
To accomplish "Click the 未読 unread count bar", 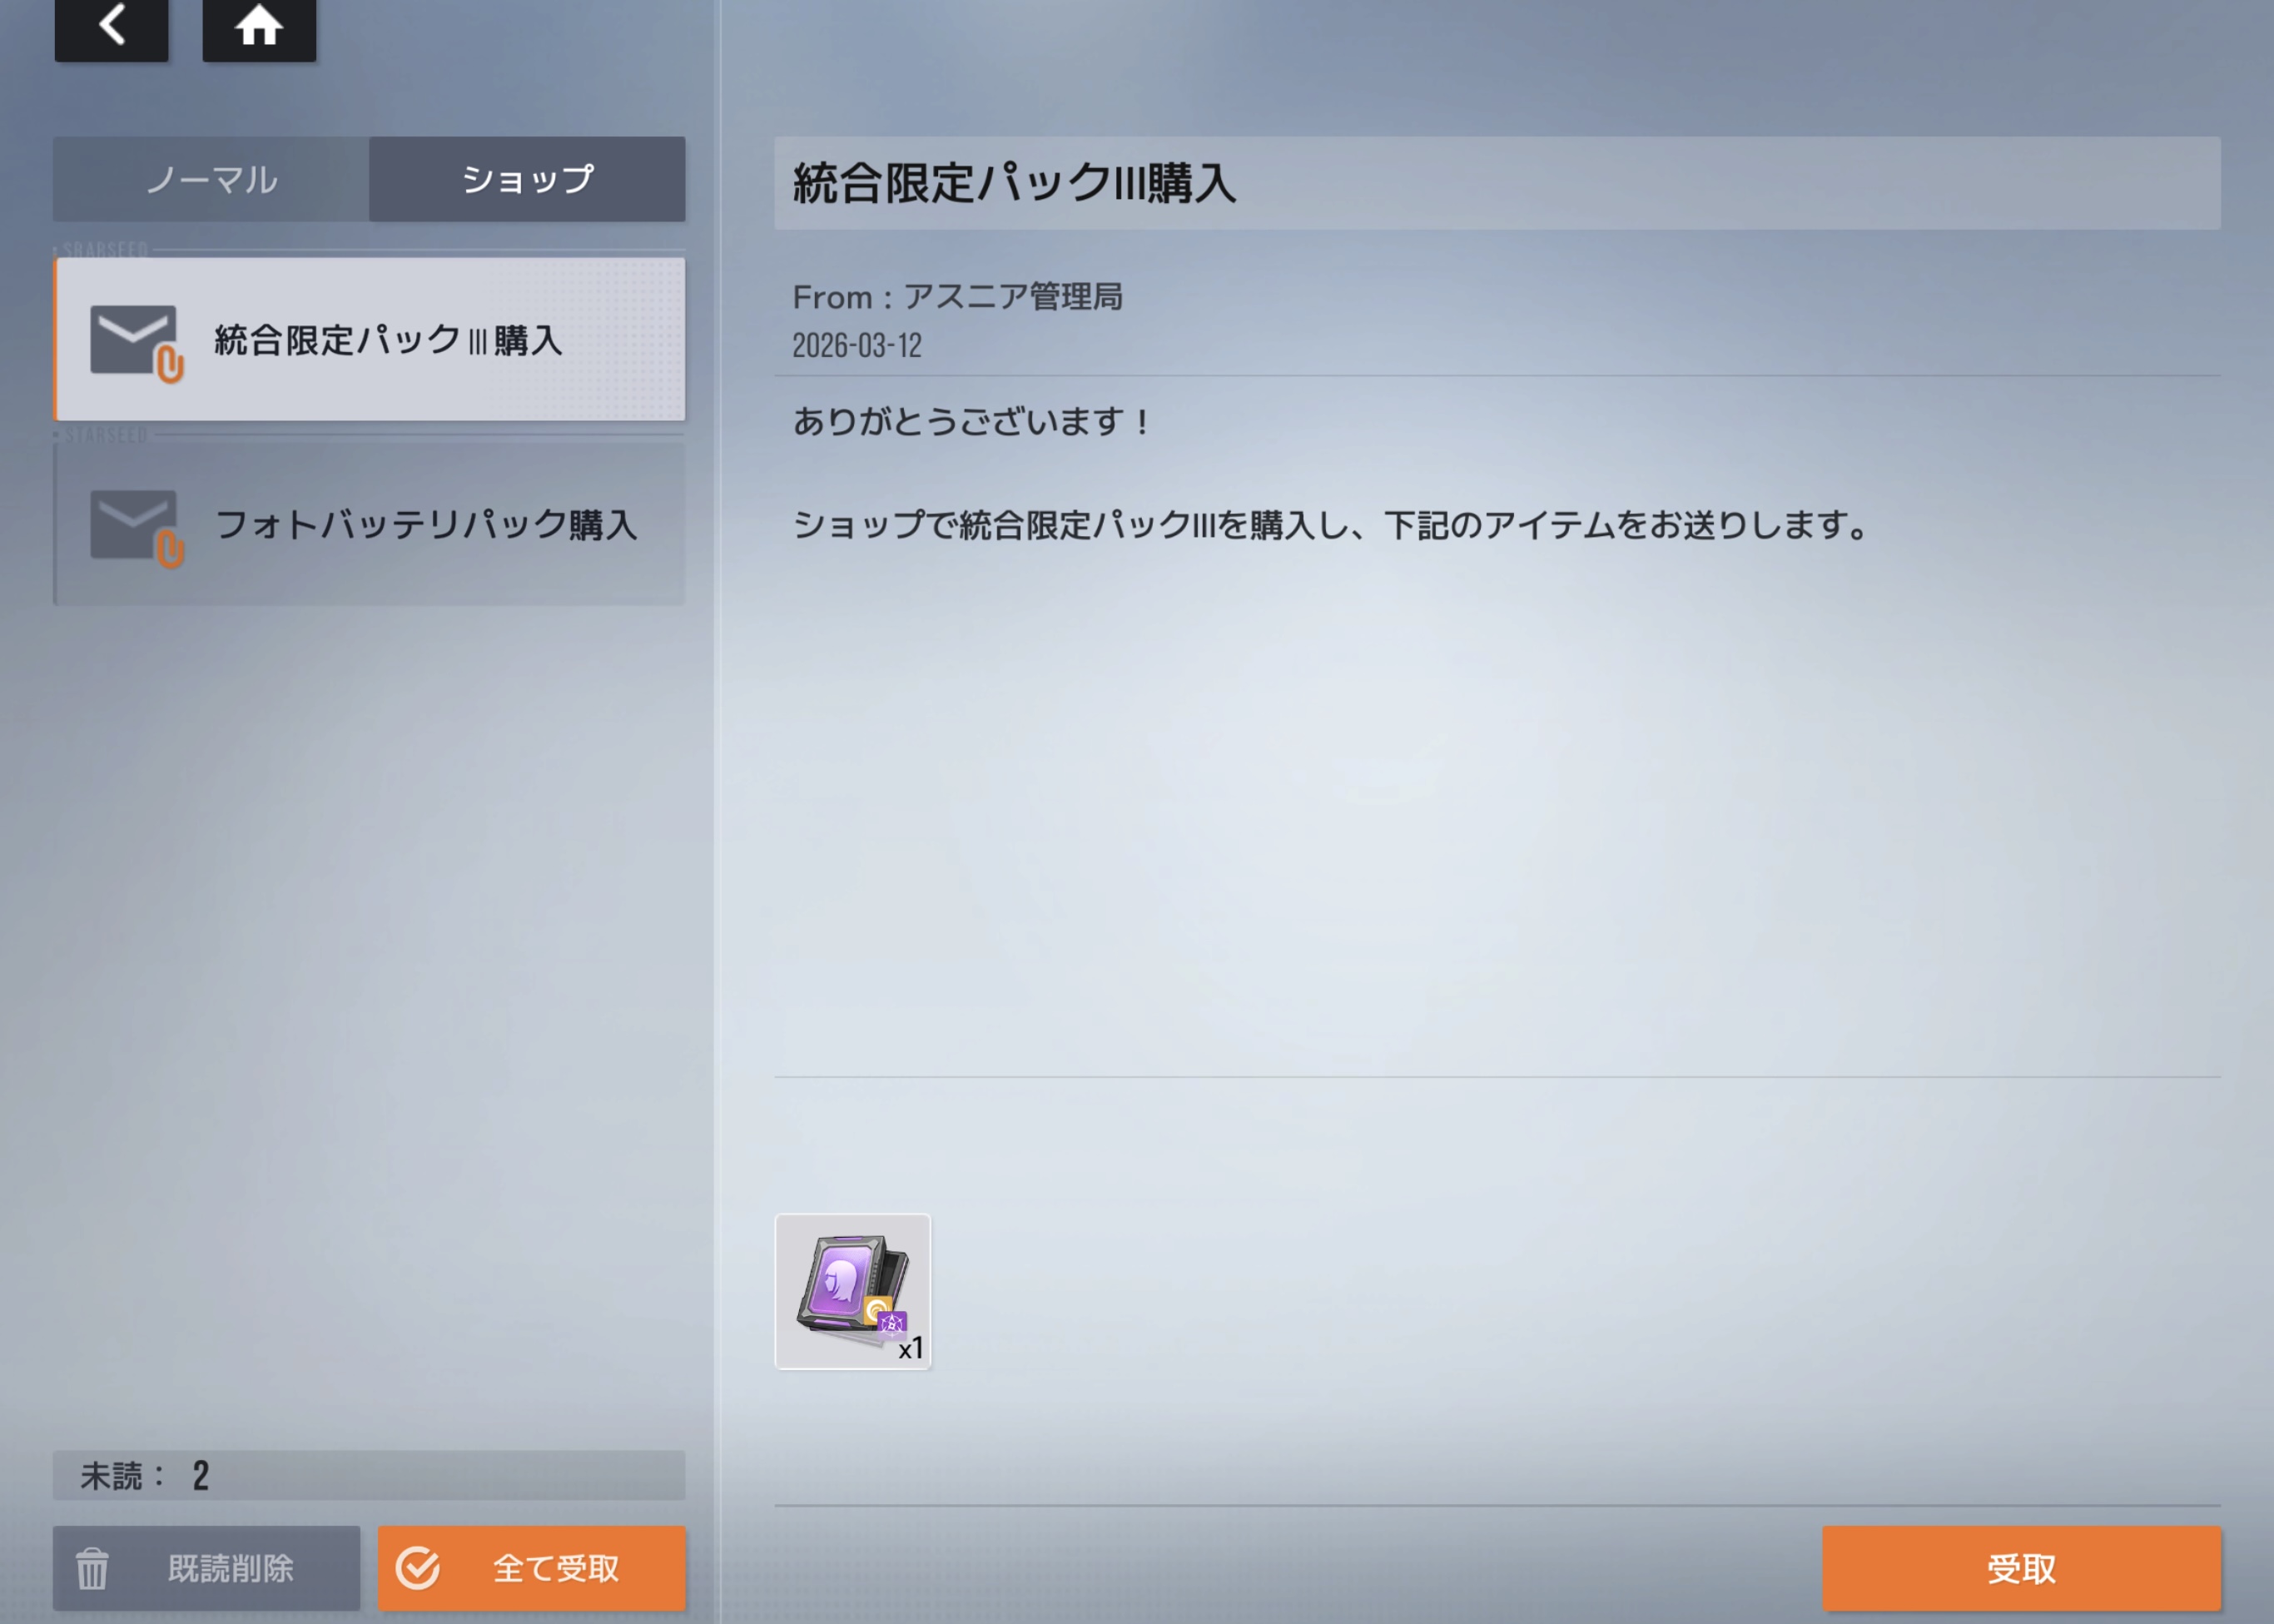I will (369, 1475).
